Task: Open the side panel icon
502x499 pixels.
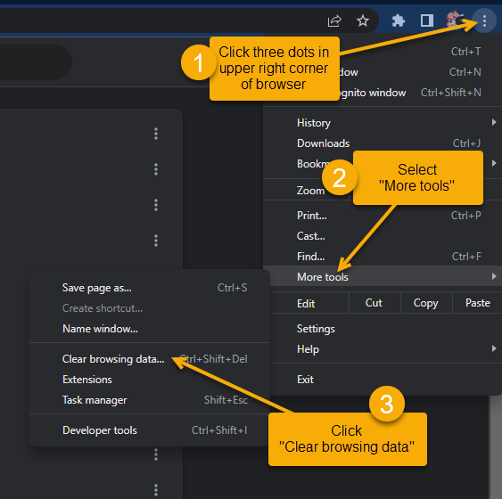Action: tap(426, 20)
